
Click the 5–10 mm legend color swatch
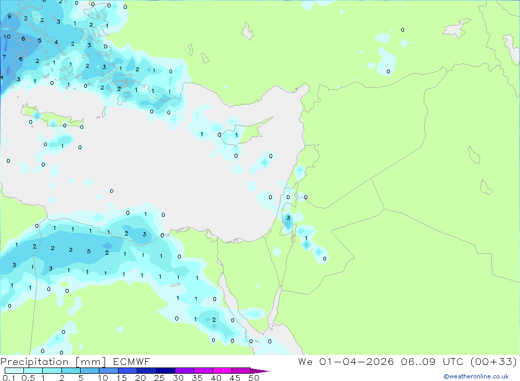click(90, 371)
